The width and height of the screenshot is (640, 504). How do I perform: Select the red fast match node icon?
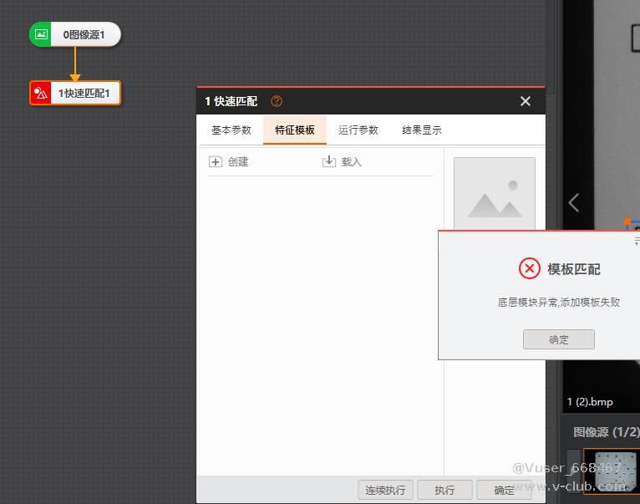point(41,94)
